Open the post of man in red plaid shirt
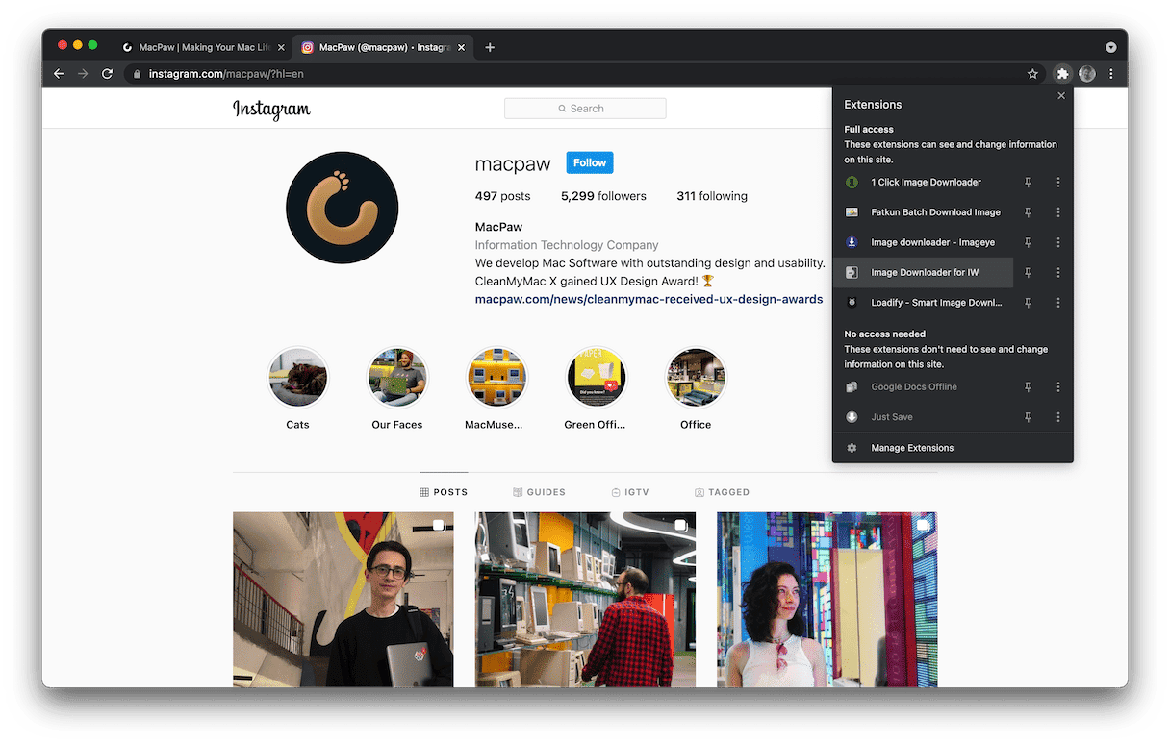The image size is (1170, 743). pyautogui.click(x=585, y=600)
